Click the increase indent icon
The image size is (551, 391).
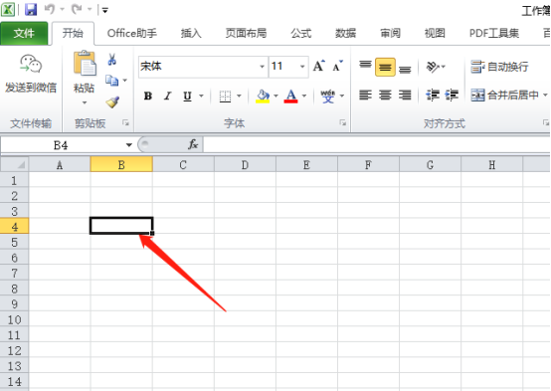click(452, 95)
